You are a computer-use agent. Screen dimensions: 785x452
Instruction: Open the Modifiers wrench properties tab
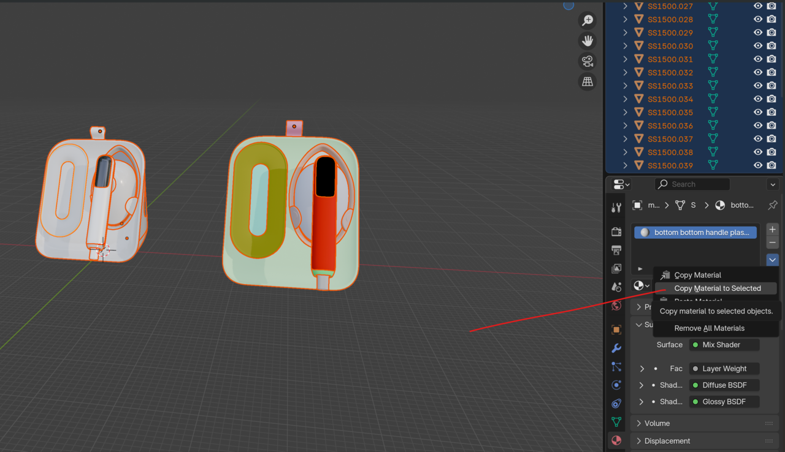(x=616, y=348)
